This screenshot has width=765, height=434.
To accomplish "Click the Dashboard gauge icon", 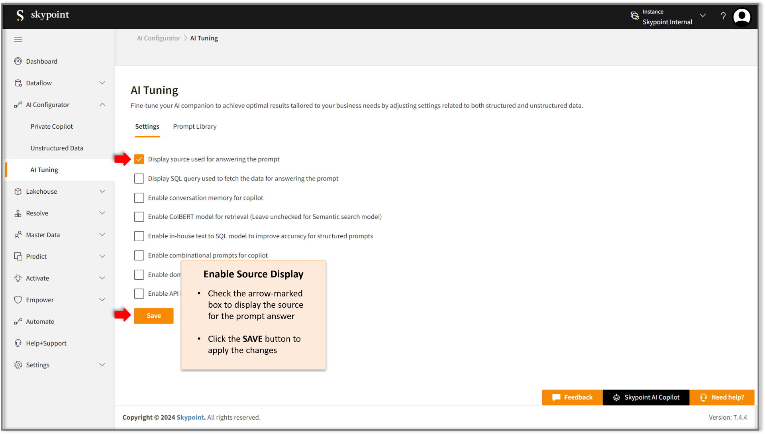I will 18,61.
